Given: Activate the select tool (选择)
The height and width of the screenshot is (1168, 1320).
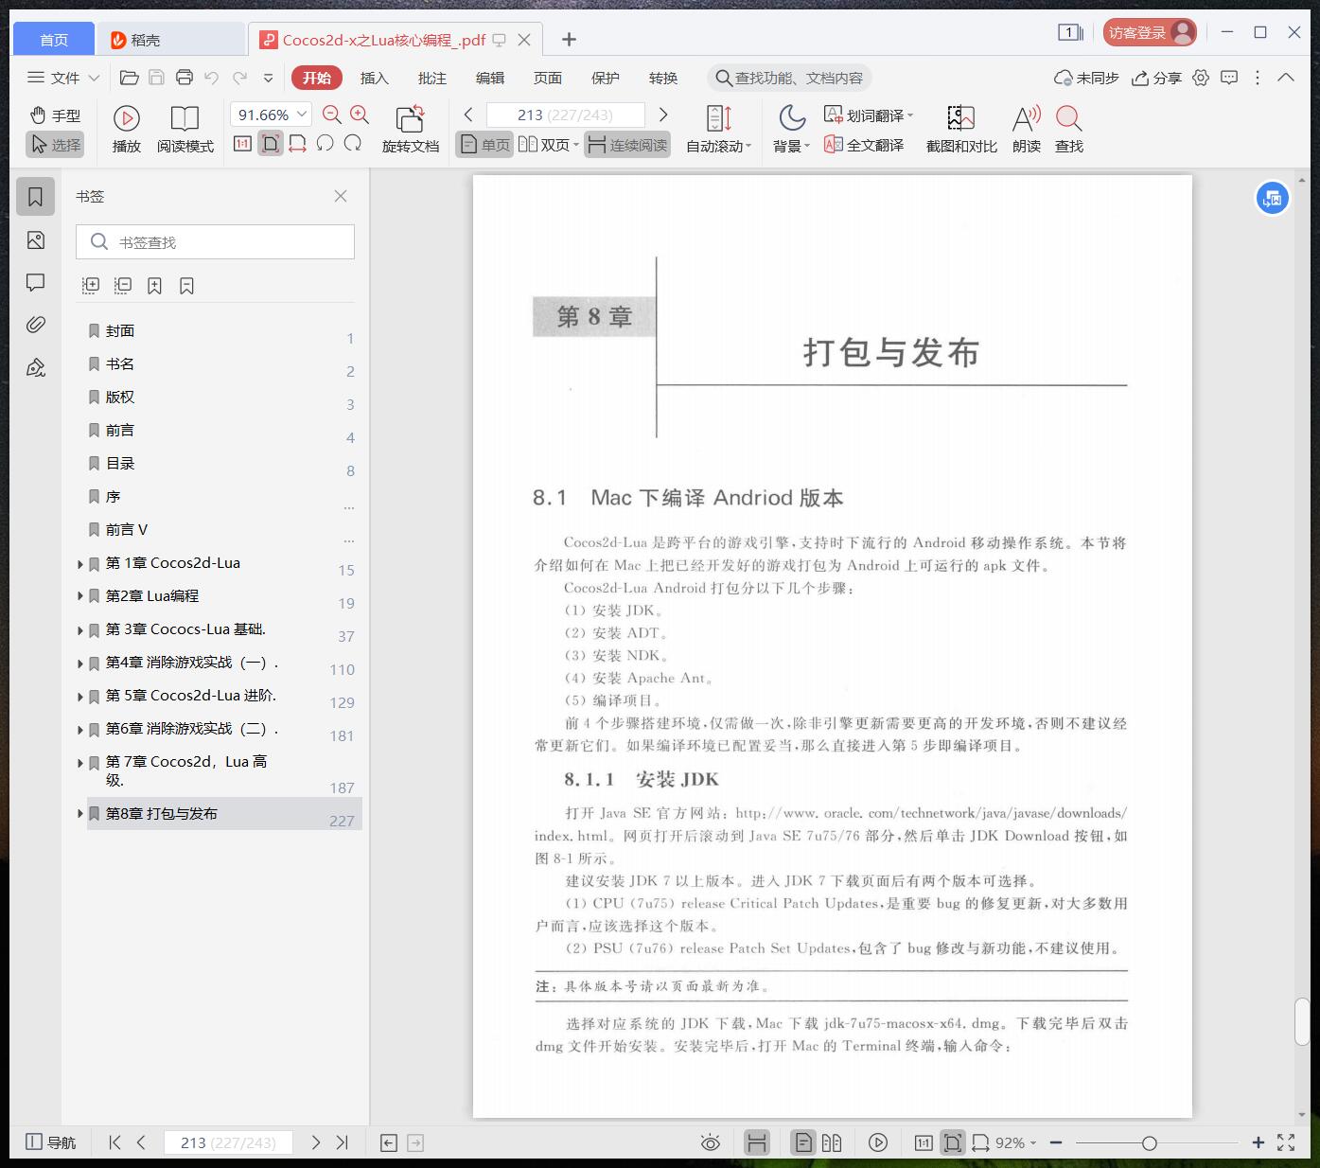Looking at the screenshot, I should 55,145.
